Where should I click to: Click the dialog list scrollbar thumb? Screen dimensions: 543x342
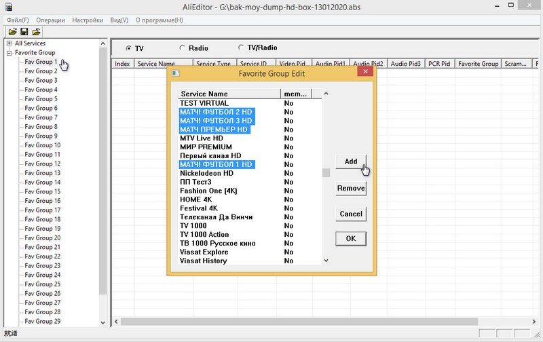tap(326, 173)
